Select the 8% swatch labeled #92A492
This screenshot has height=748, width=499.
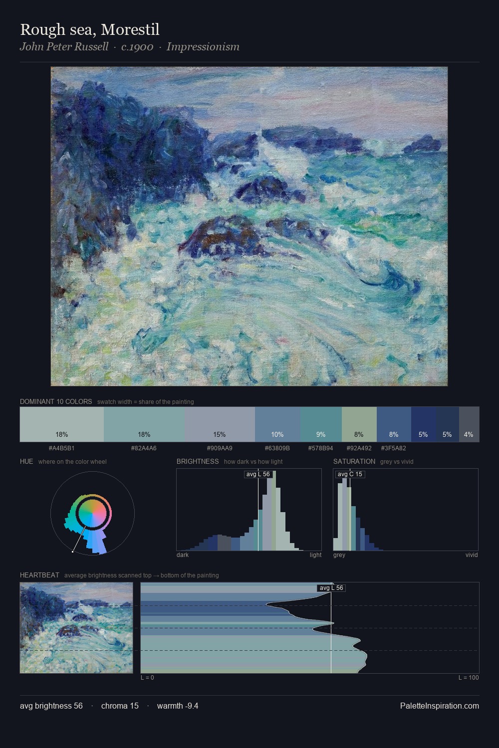tap(359, 424)
